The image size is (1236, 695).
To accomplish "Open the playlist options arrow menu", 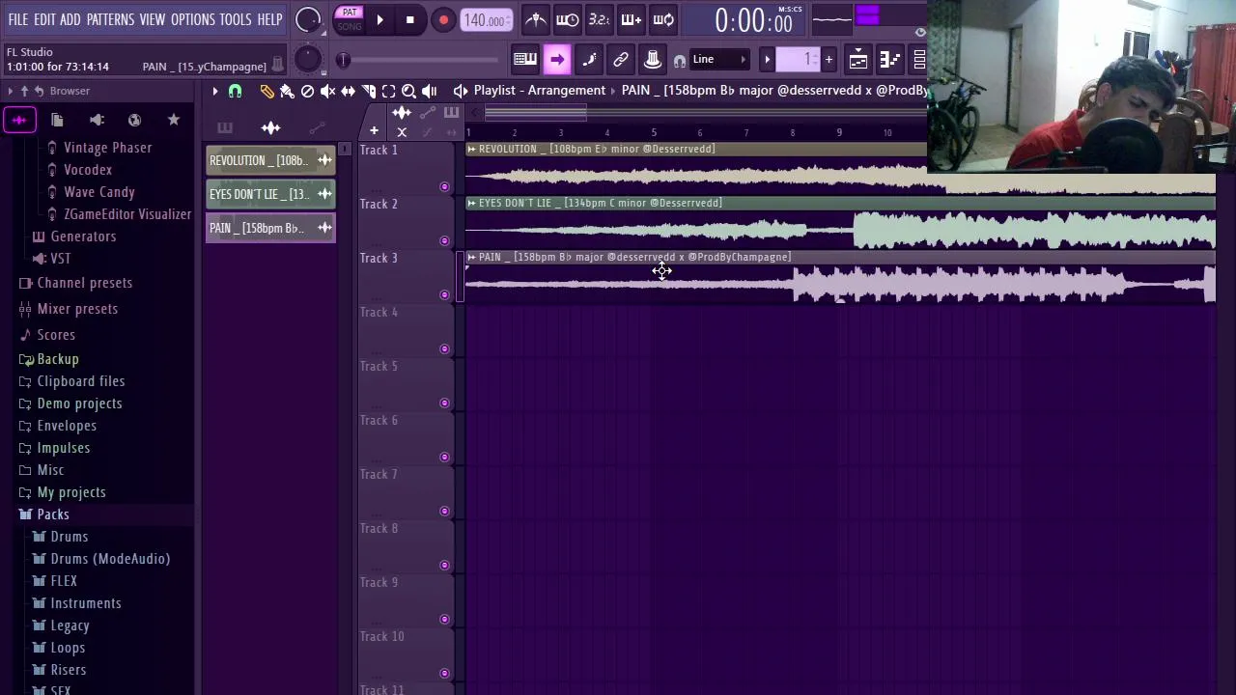I will click(214, 91).
